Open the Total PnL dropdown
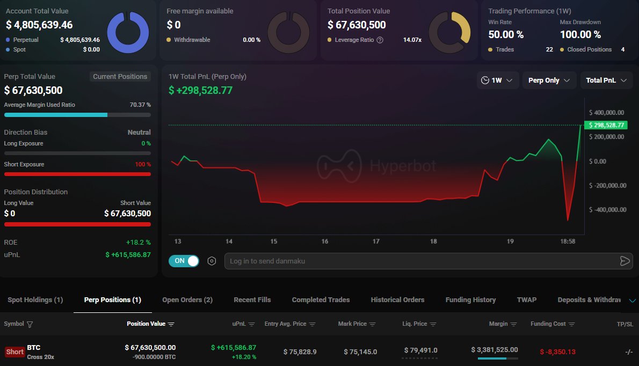The image size is (639, 366). (x=606, y=80)
